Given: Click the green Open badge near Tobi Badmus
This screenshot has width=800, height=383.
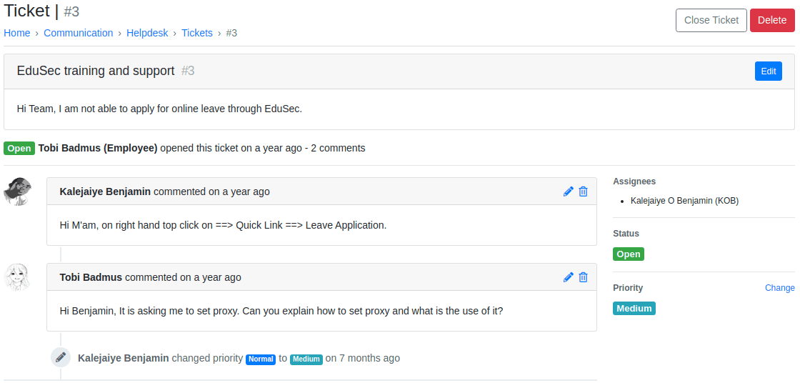Looking at the screenshot, I should click(x=19, y=149).
